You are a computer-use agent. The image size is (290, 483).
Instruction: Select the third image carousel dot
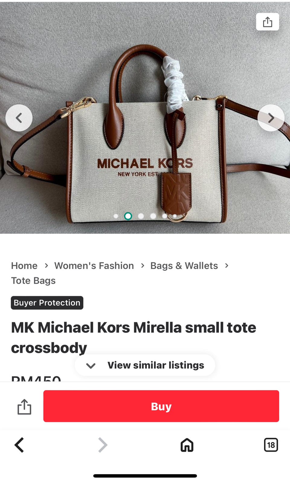coord(141,216)
